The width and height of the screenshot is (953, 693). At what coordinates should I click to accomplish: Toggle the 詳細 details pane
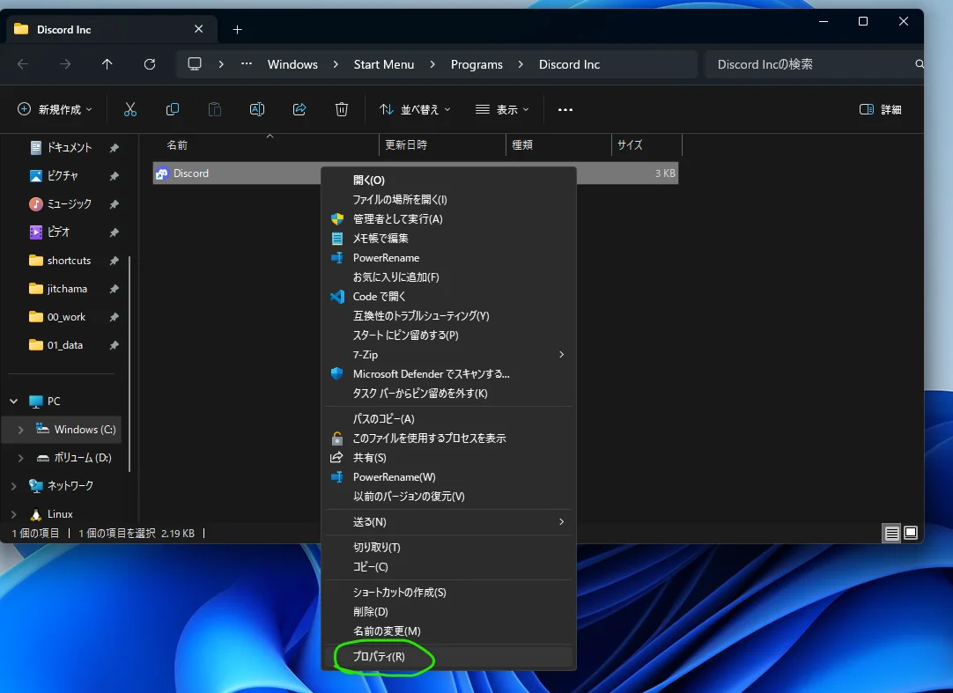[x=880, y=109]
